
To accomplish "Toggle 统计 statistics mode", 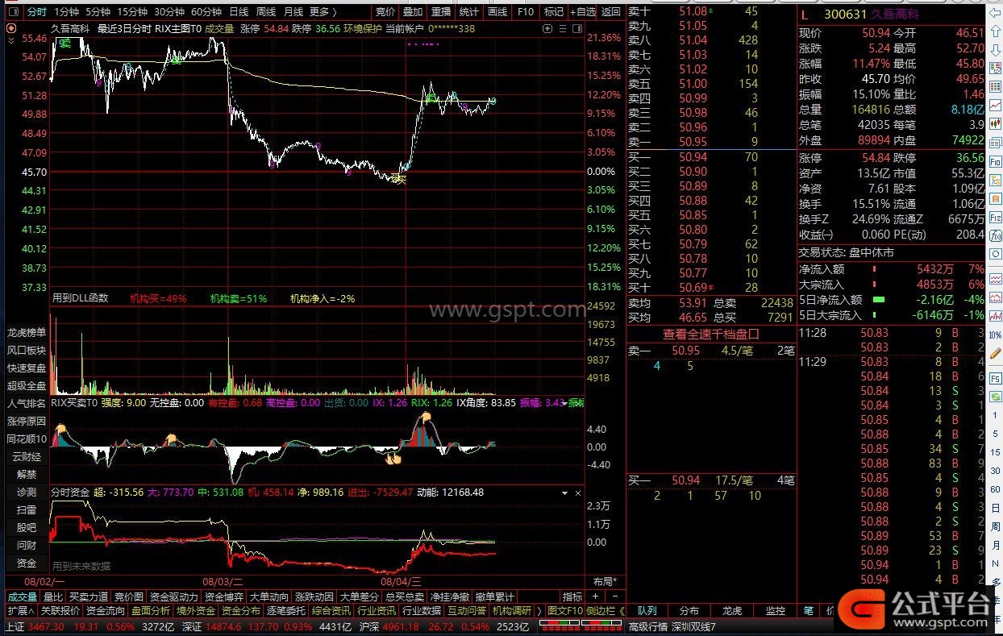I will pos(468,12).
